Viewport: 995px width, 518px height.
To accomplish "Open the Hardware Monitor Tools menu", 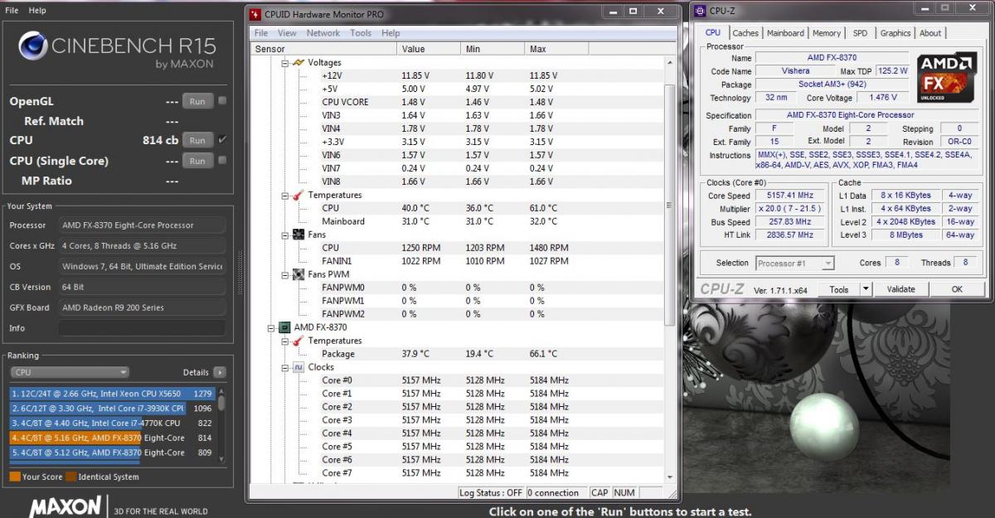I will click(x=361, y=33).
